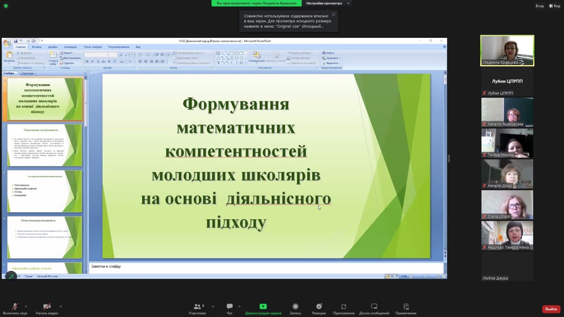The height and width of the screenshot is (317, 564).
Task: Switch to the Структура outline tab
Action: tap(27, 73)
